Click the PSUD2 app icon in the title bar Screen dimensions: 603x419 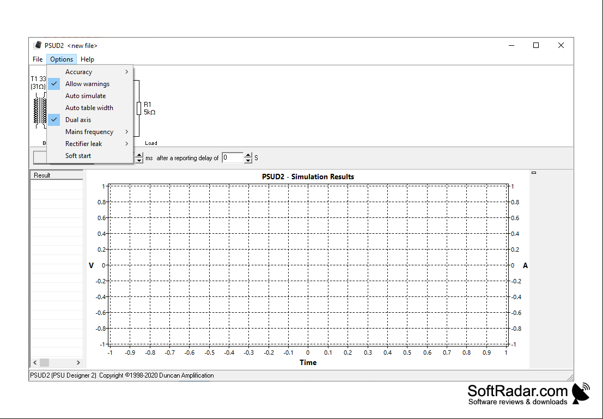pos(37,45)
